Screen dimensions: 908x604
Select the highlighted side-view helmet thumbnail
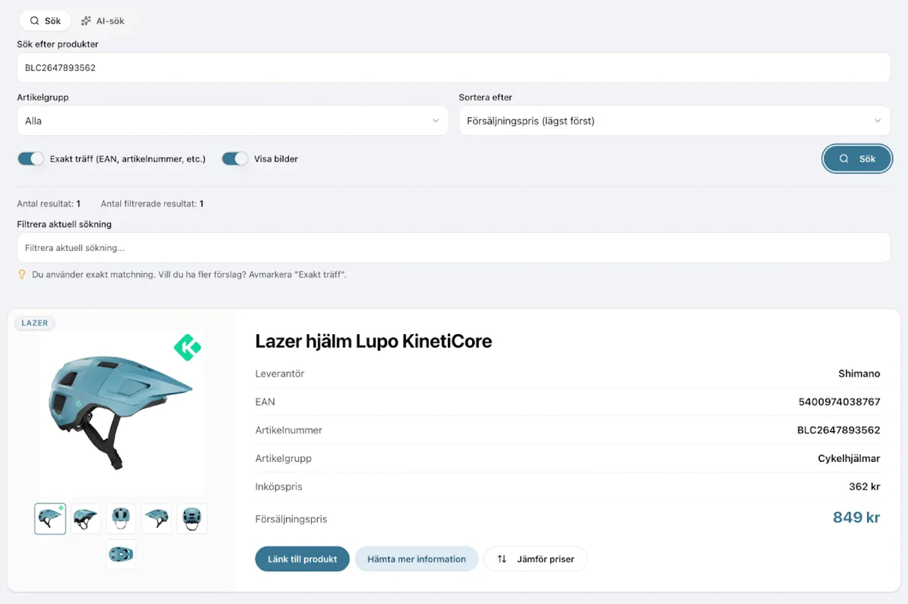50,519
